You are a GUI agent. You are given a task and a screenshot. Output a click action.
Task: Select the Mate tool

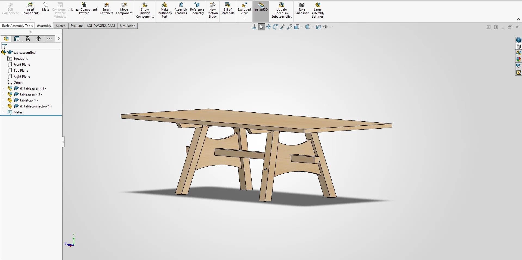pyautogui.click(x=46, y=7)
